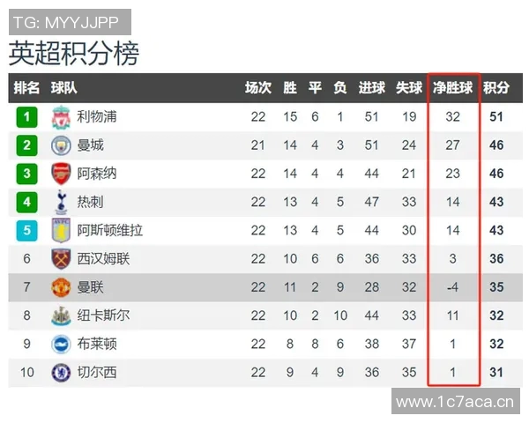Click the Aston Villa club crest
The width and height of the screenshot is (529, 423).
point(61,231)
